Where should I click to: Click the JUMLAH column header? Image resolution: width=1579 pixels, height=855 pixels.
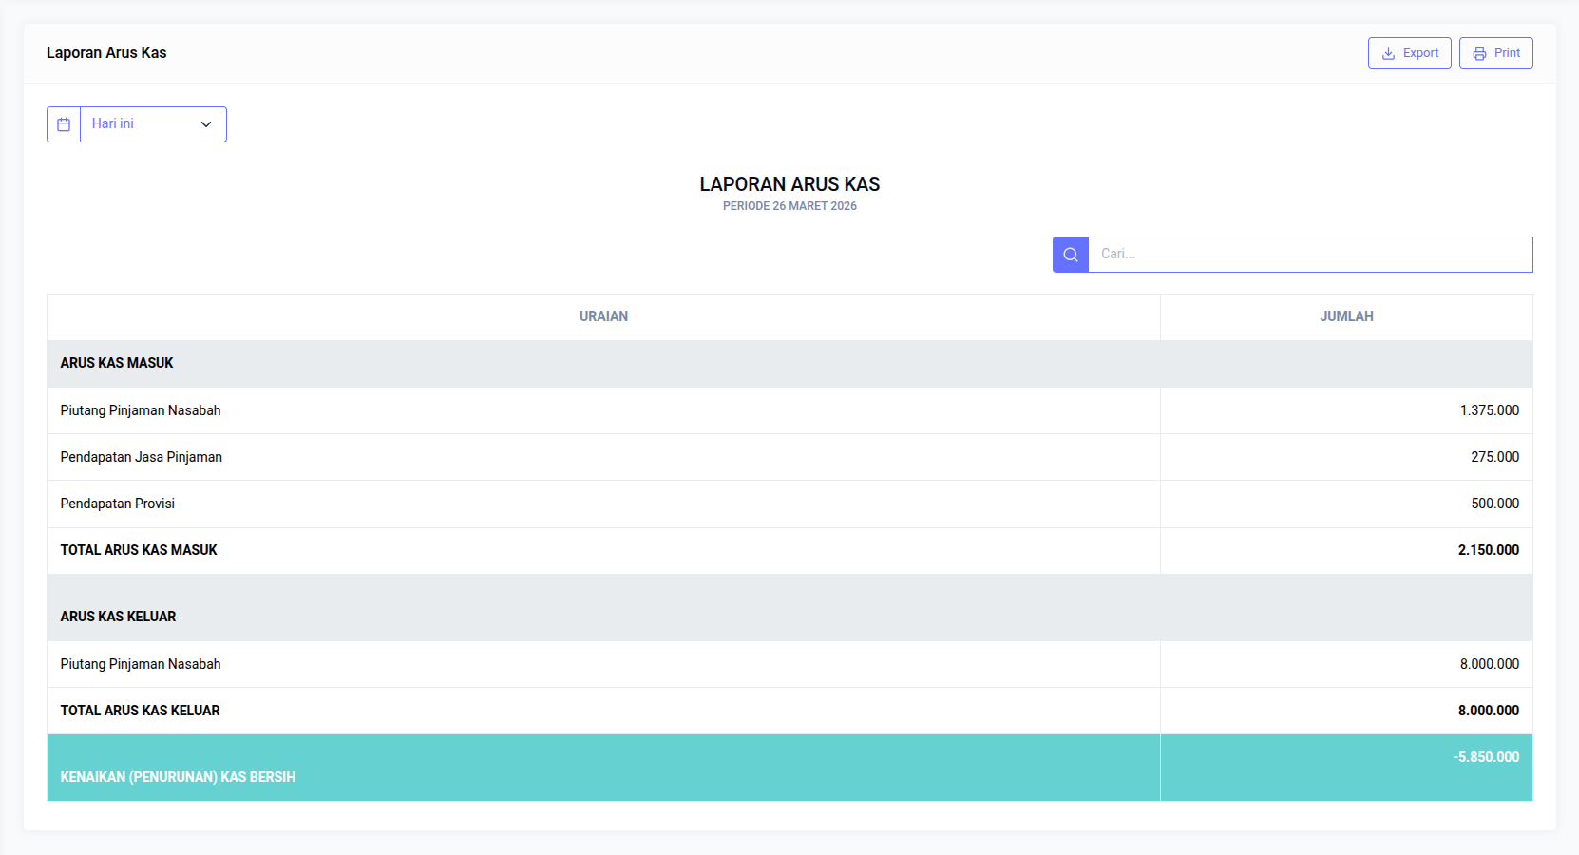click(1345, 316)
